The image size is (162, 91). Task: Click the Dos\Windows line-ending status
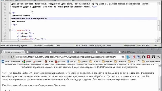tap(129, 45)
